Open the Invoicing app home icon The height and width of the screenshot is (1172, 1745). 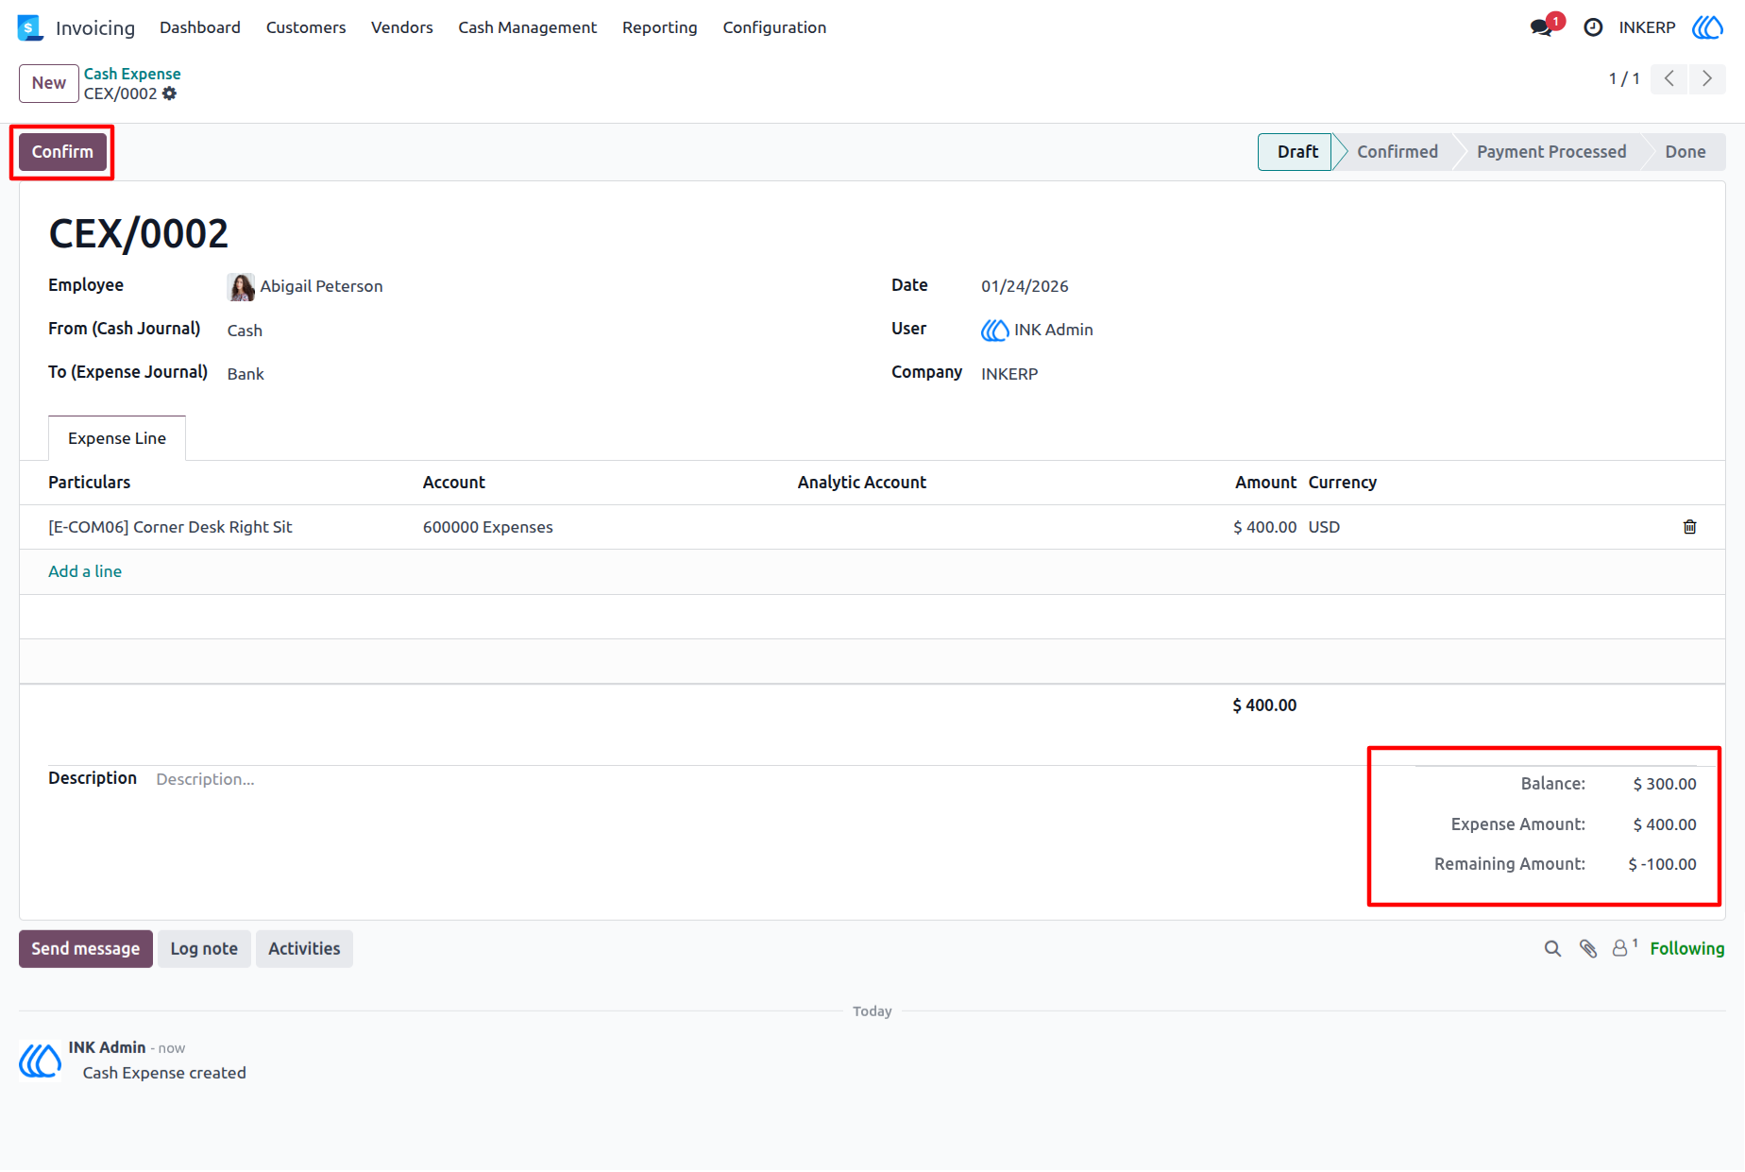point(30,27)
